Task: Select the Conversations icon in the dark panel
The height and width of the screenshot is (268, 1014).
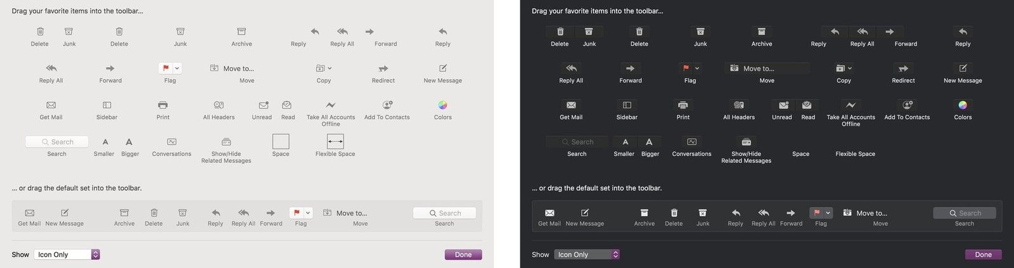Action: (691, 142)
